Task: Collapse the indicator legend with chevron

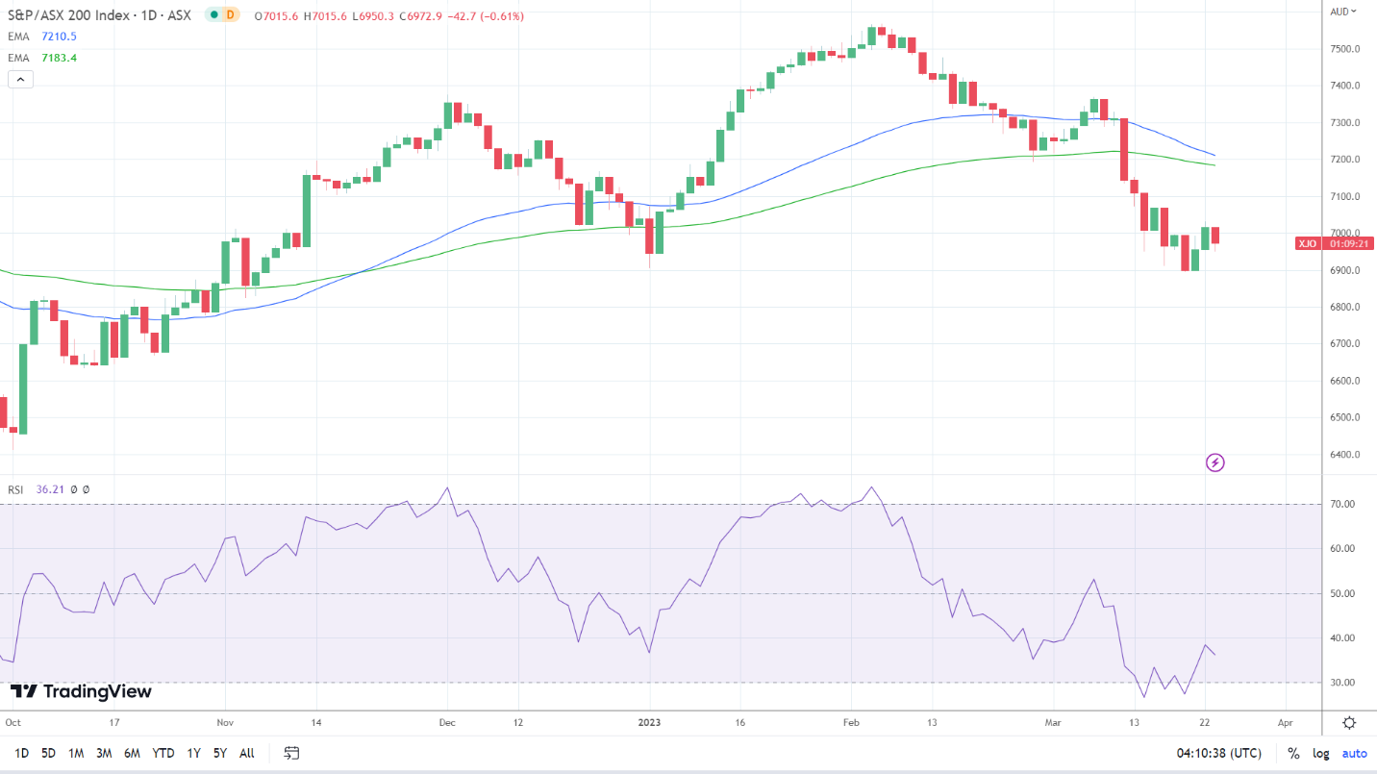Action: (21, 80)
